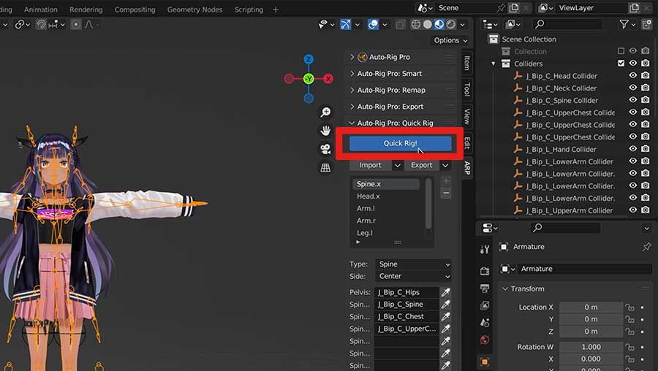The width and height of the screenshot is (658, 371).
Task: Toggle X-ray view in viewport header
Action: pyautogui.click(x=401, y=25)
